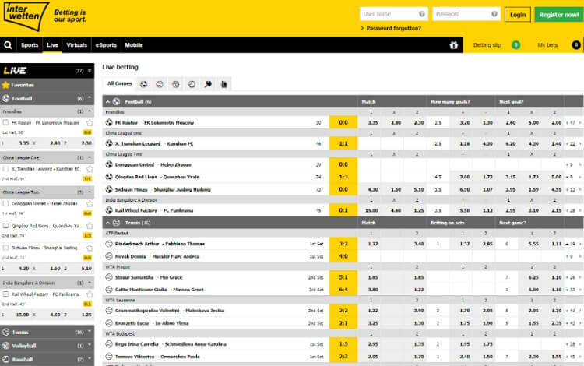
Task: Filter live games by volleyball icon
Action: pyautogui.click(x=175, y=84)
